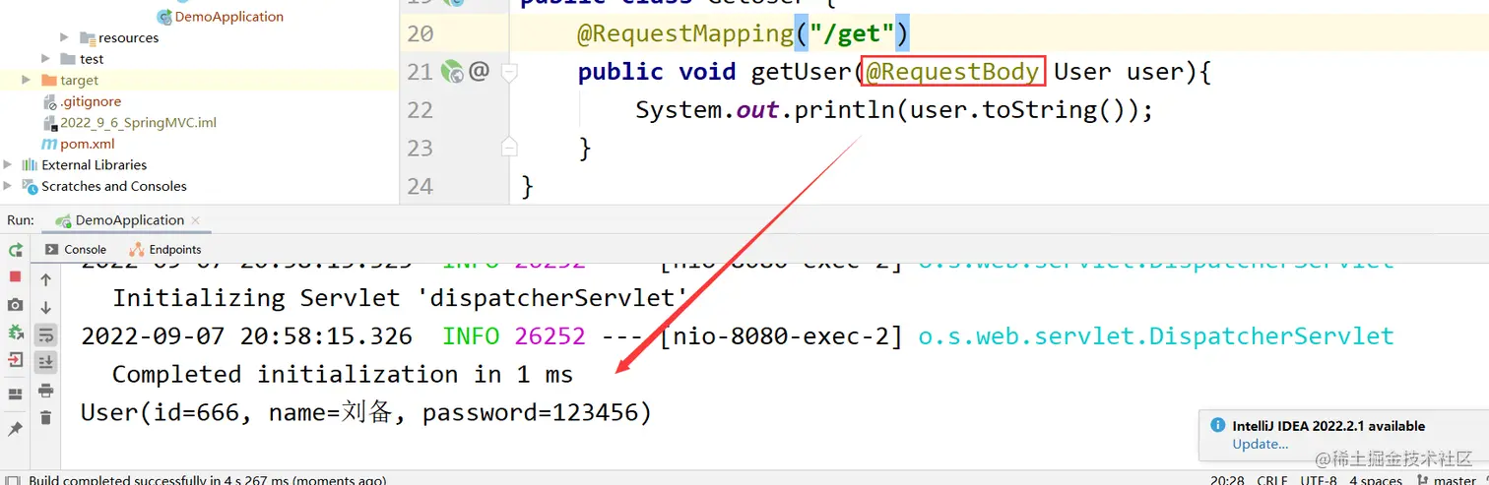Collapse method fold marker on line 21
The image size is (1489, 485).
[x=509, y=72]
